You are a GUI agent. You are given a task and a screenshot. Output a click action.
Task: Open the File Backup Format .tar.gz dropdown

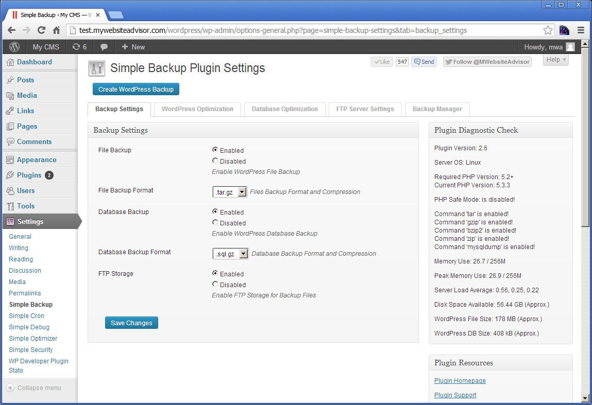pos(230,192)
